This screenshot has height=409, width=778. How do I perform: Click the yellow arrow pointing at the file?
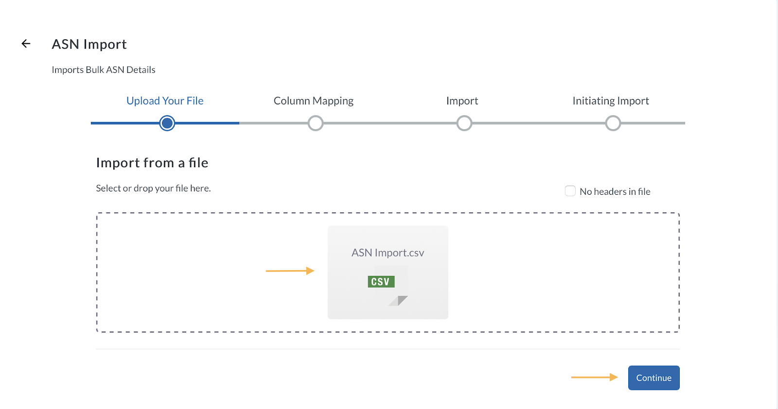coord(290,271)
